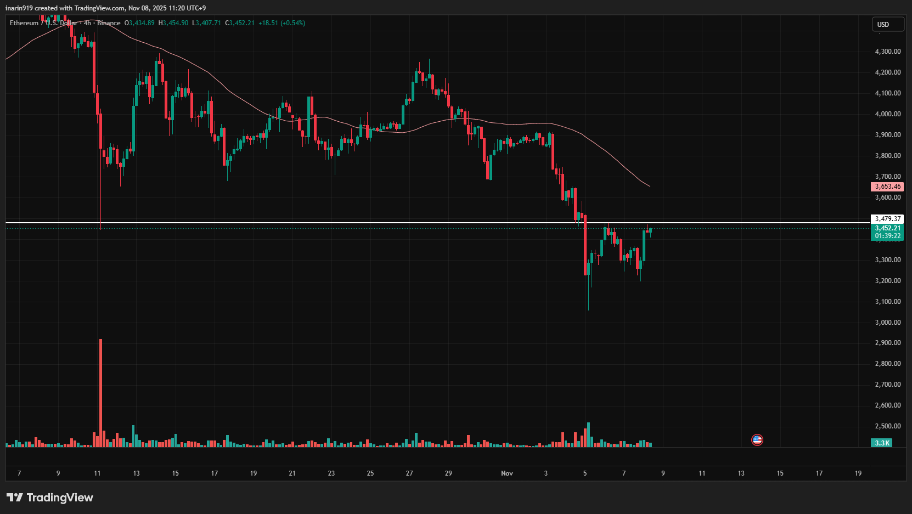The image size is (912, 514).
Task: Click the 4h interval text in the legend
Action: tap(87, 23)
